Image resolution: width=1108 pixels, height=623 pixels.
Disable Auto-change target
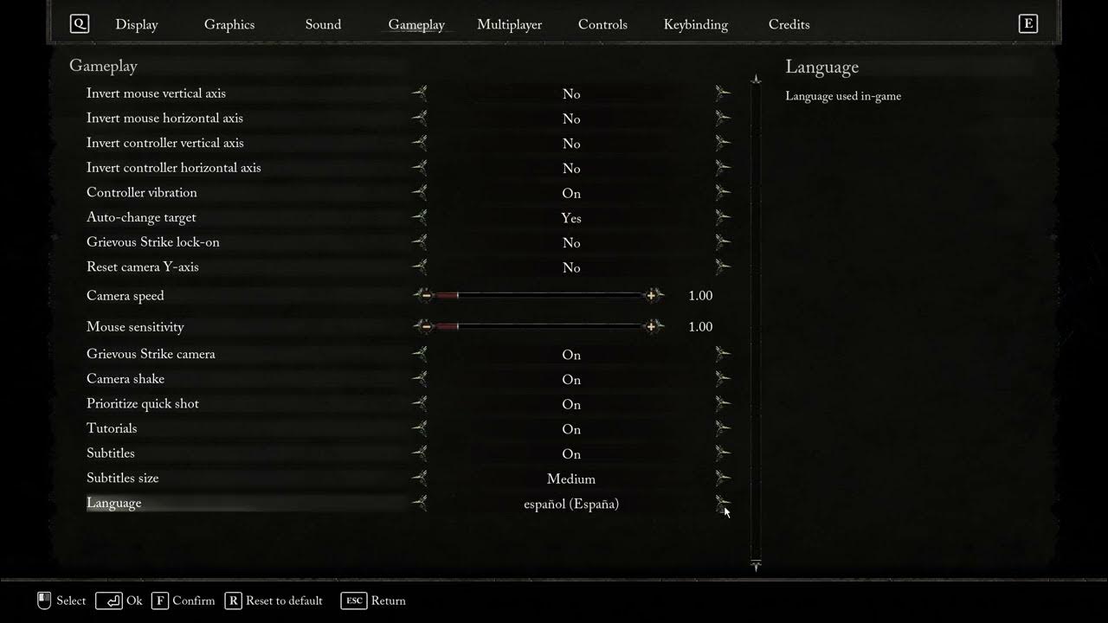tap(723, 216)
